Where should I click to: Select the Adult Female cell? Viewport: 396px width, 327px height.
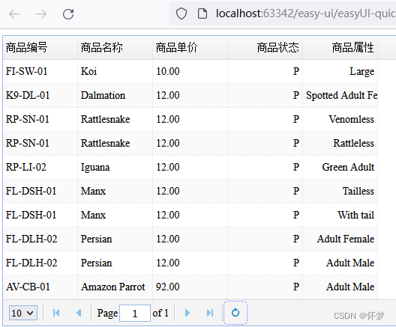[x=340, y=239]
